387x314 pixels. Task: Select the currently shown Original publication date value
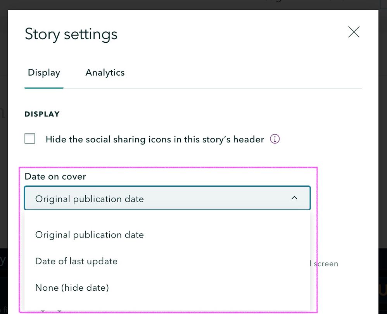point(89,198)
